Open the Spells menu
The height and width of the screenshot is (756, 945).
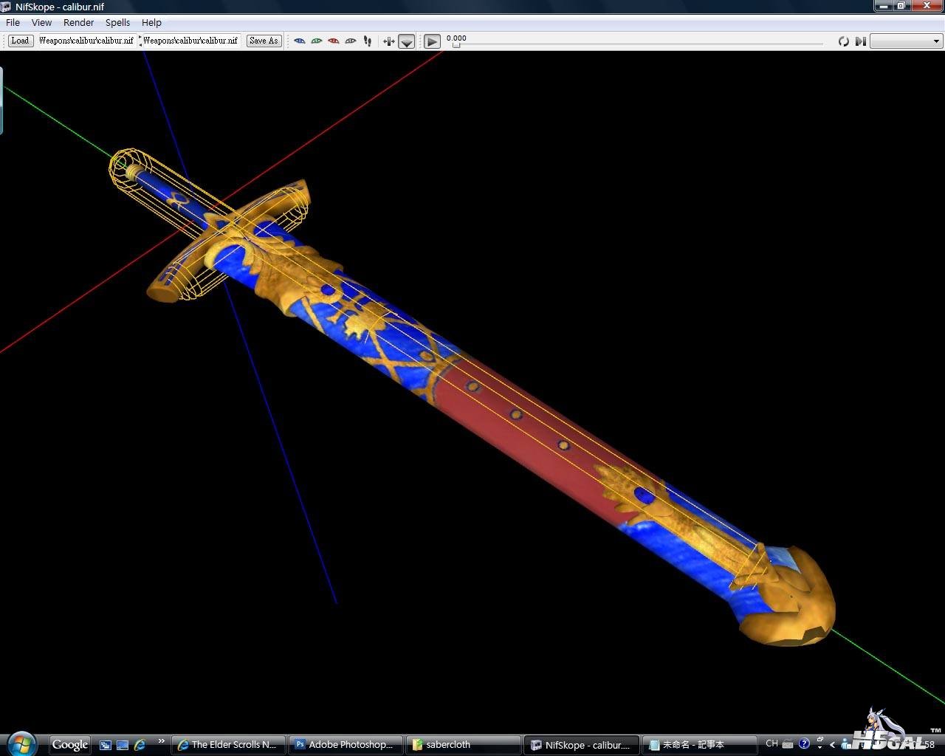coord(117,22)
